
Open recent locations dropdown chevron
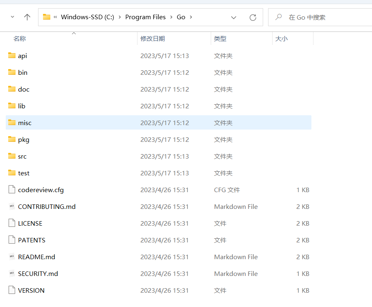[13, 17]
